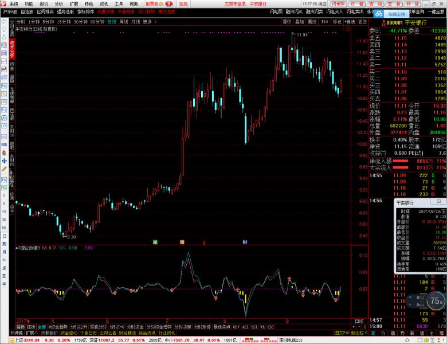Click the 交易 button at the top right
This screenshot has height=344, width=447.
pos(394,4)
